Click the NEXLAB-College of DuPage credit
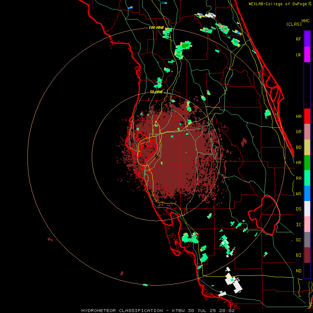313x313 pixels. pyautogui.click(x=280, y=4)
